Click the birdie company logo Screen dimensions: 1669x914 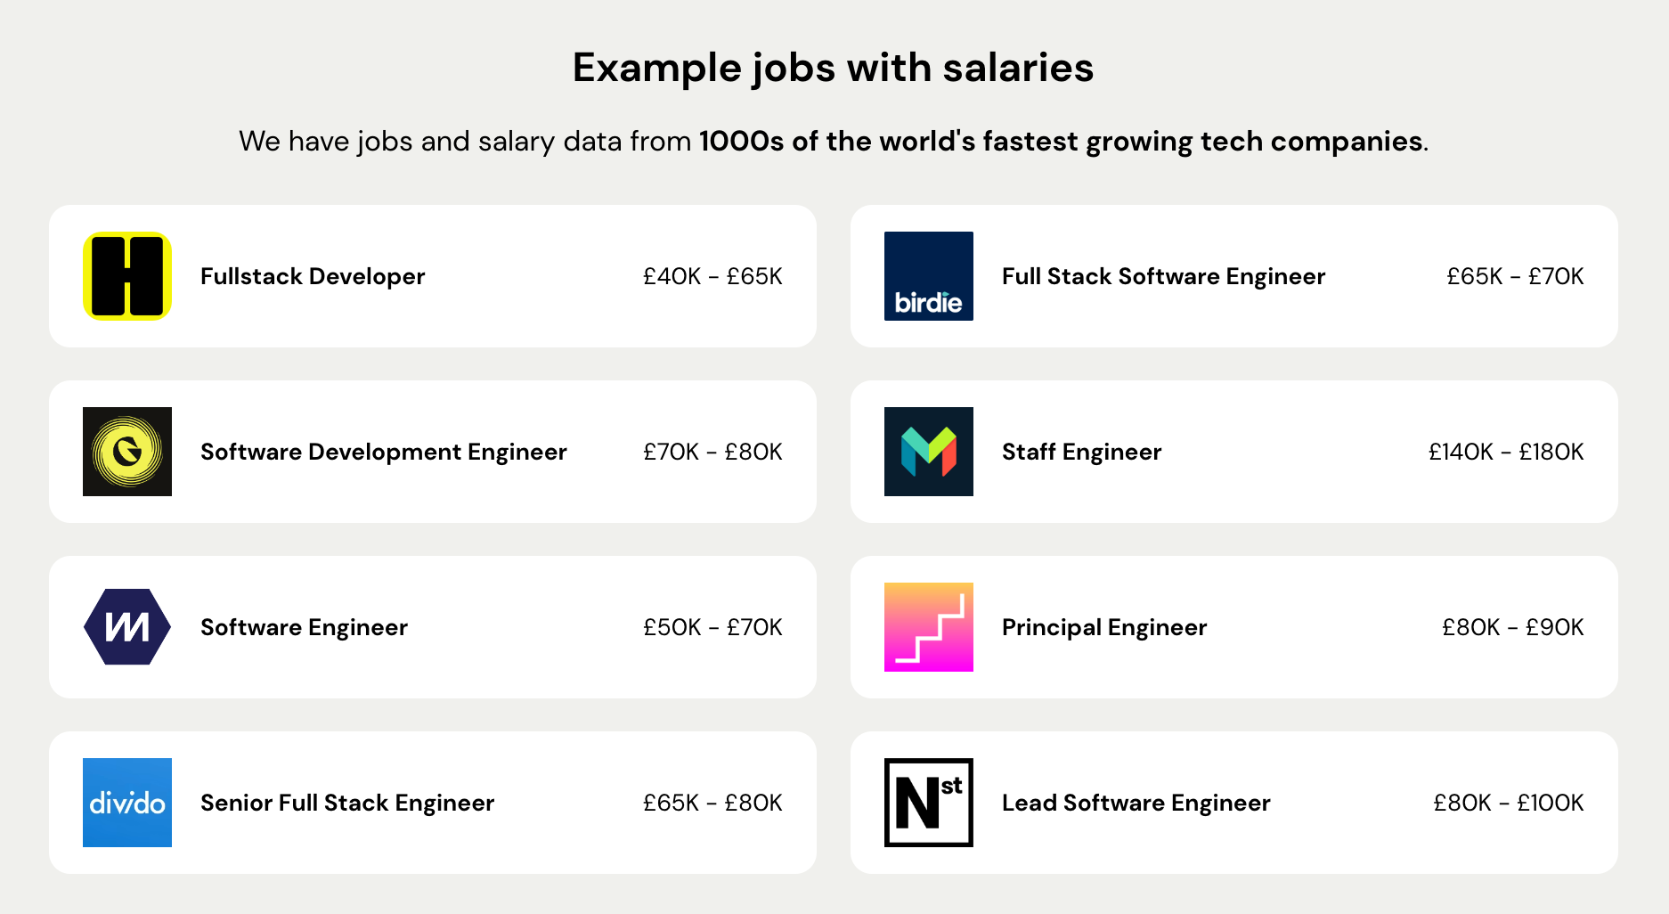click(928, 276)
